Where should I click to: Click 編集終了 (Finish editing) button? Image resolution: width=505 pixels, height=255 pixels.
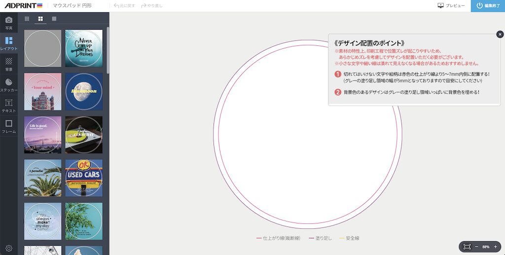[x=488, y=6]
